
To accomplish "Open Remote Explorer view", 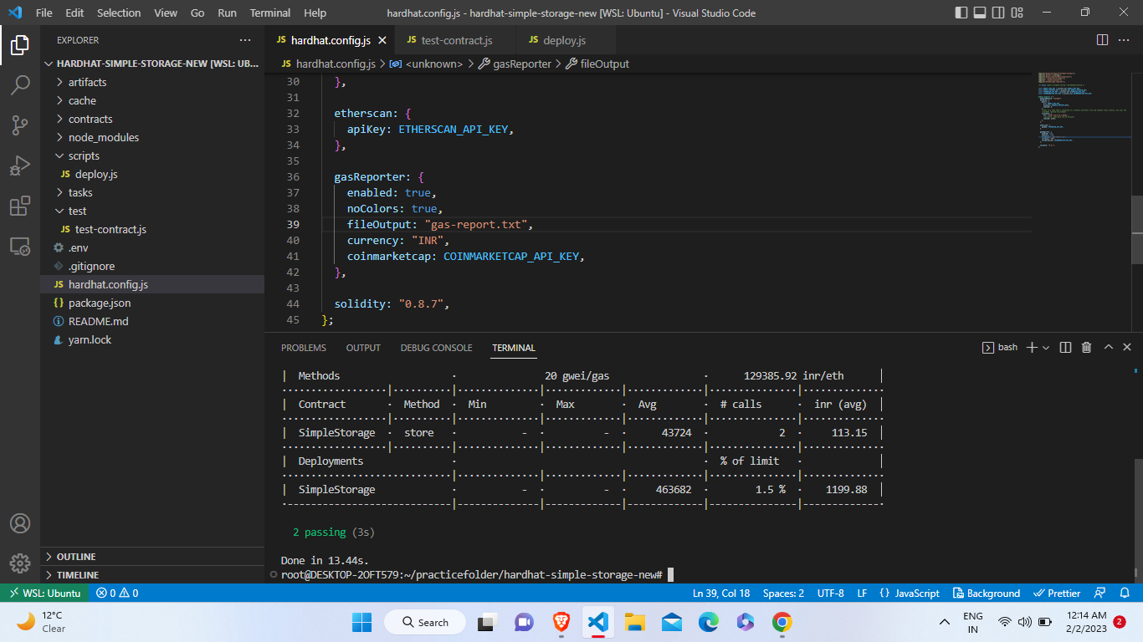I will (20, 246).
